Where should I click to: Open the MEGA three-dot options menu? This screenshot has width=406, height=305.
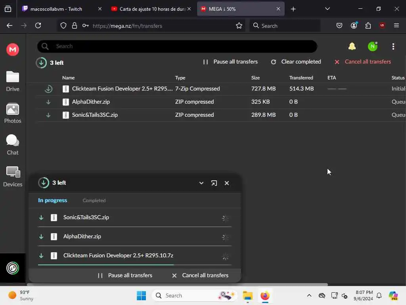pos(393,46)
